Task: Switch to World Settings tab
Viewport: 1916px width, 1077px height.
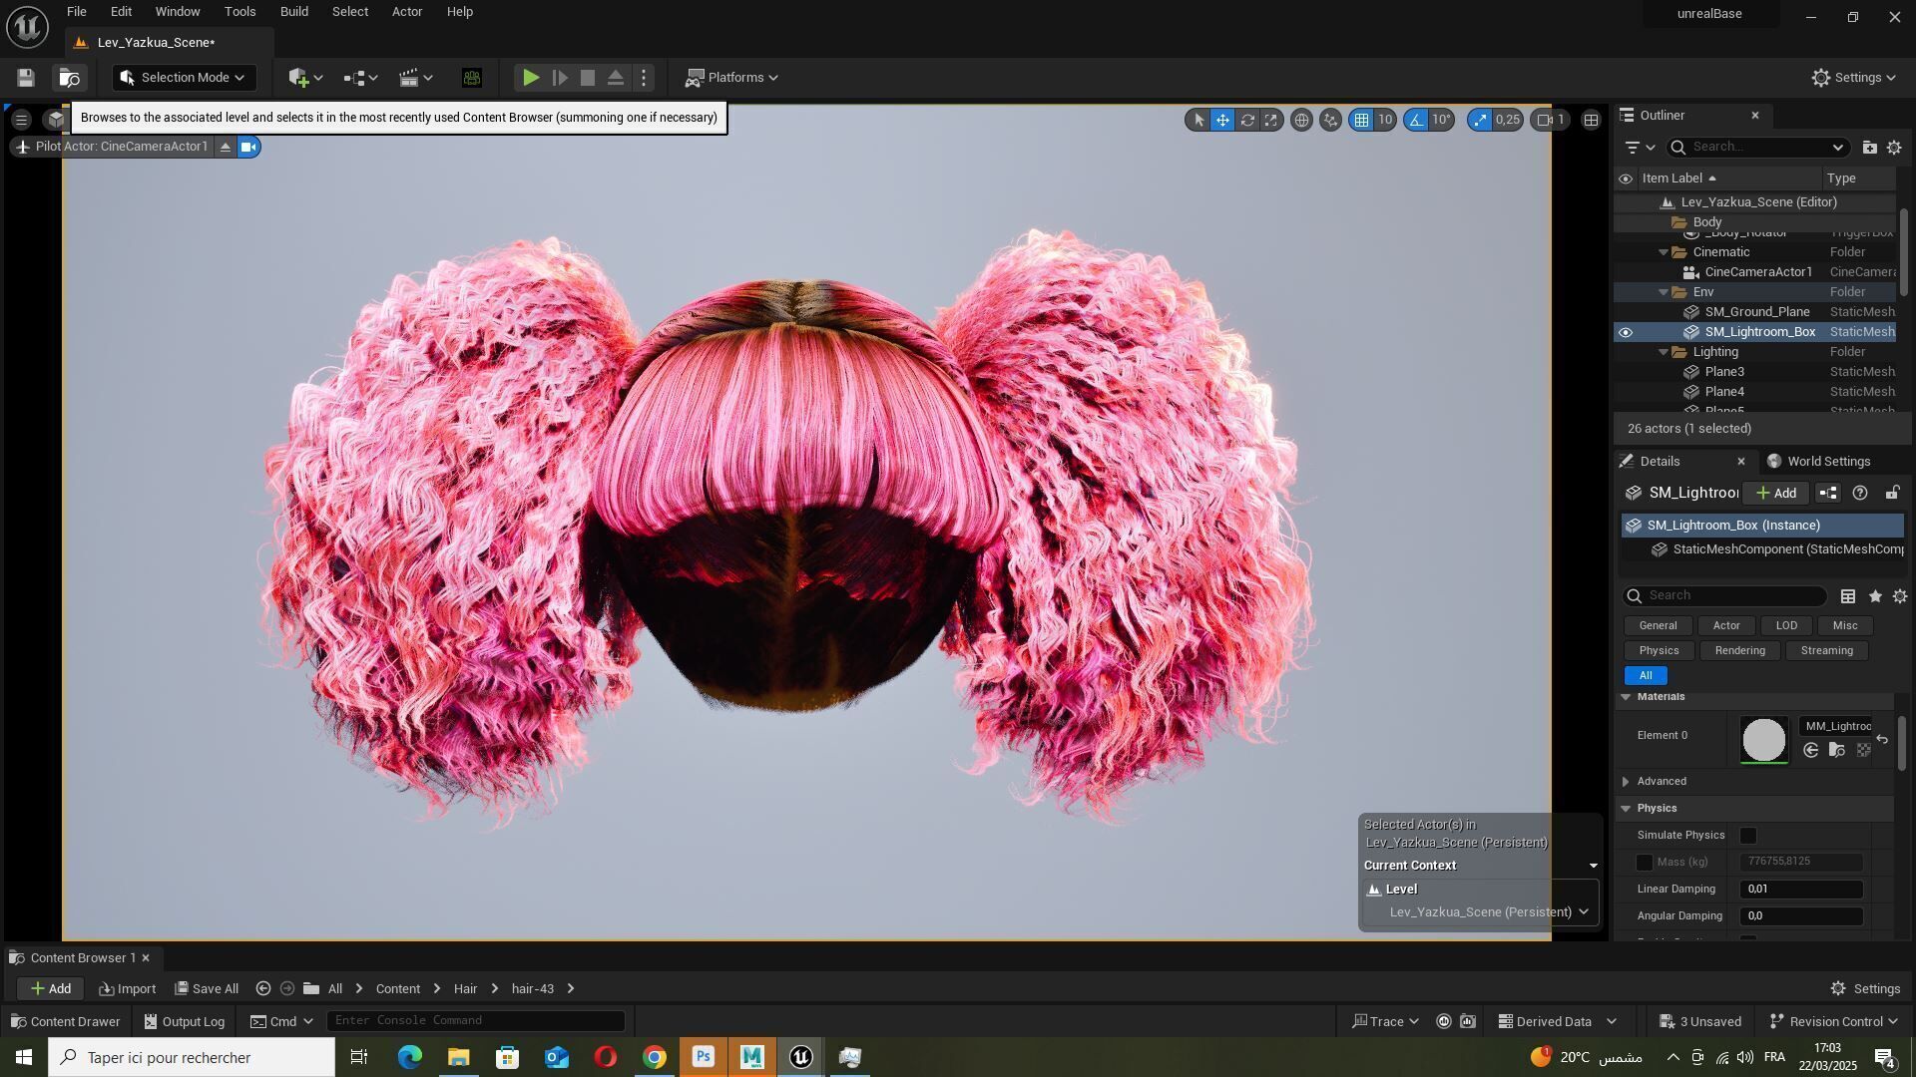Action: coord(1818,462)
